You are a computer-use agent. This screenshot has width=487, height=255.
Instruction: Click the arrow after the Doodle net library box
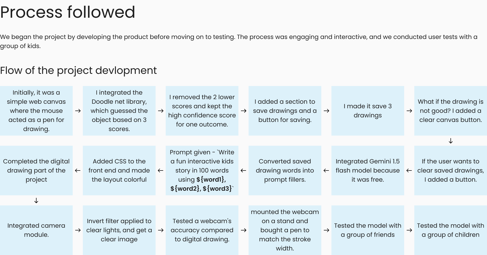(x=161, y=111)
